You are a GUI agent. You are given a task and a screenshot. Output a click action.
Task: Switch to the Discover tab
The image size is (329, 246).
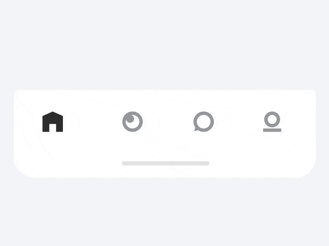pos(132,122)
